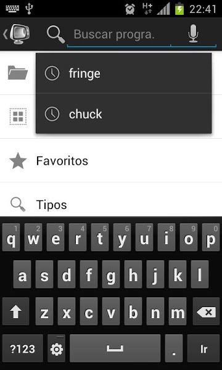
Task: Tap the period key on keyboard
Action: click(174, 348)
